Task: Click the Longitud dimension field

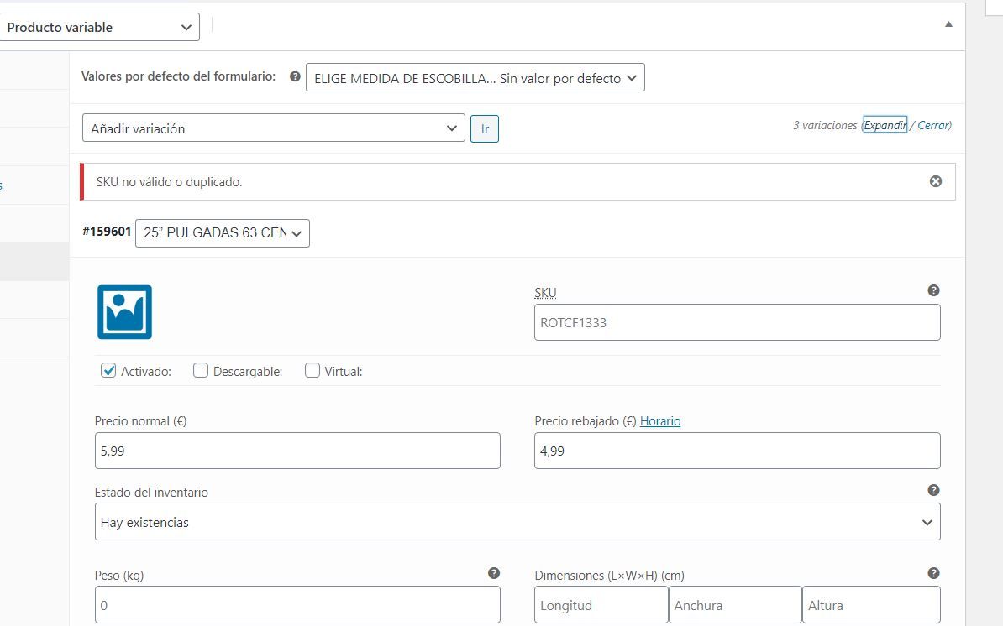Action: (601, 605)
